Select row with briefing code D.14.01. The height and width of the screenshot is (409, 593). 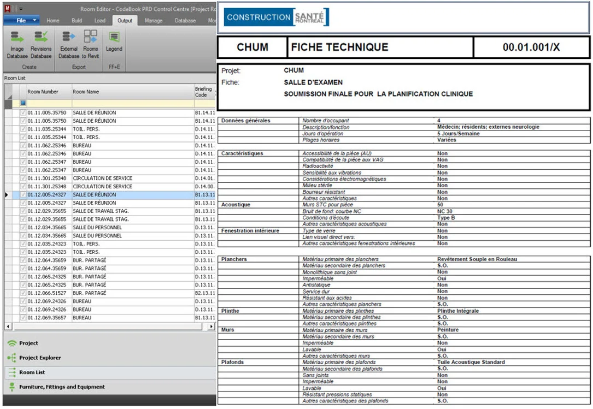(x=204, y=179)
